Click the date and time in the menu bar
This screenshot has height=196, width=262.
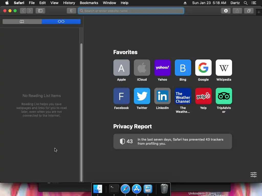209,3
